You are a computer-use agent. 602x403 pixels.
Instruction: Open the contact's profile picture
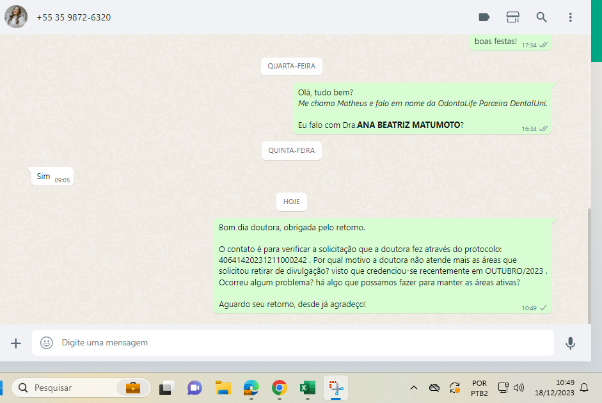(x=16, y=17)
